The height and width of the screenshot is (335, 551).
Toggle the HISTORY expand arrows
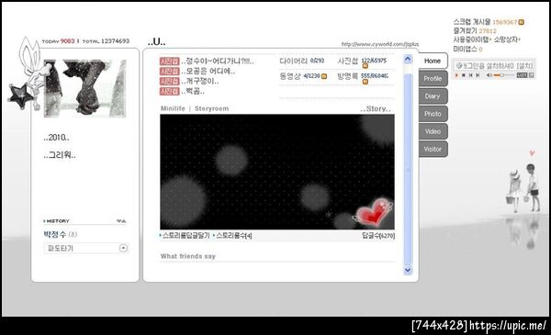pos(121,221)
